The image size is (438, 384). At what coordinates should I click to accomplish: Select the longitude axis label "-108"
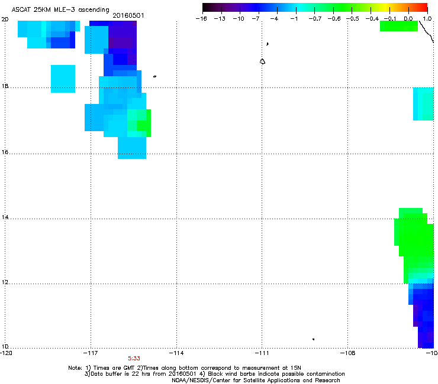pyautogui.click(x=348, y=353)
